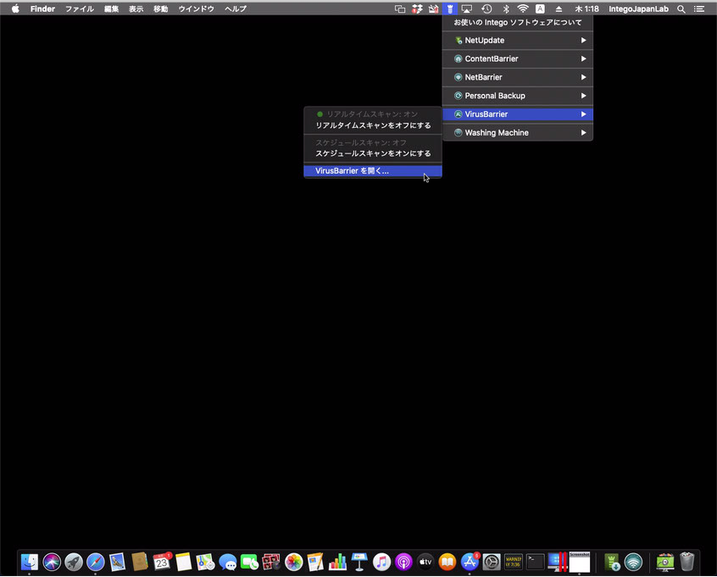Open the Dropbox menu bar icon

click(x=417, y=8)
